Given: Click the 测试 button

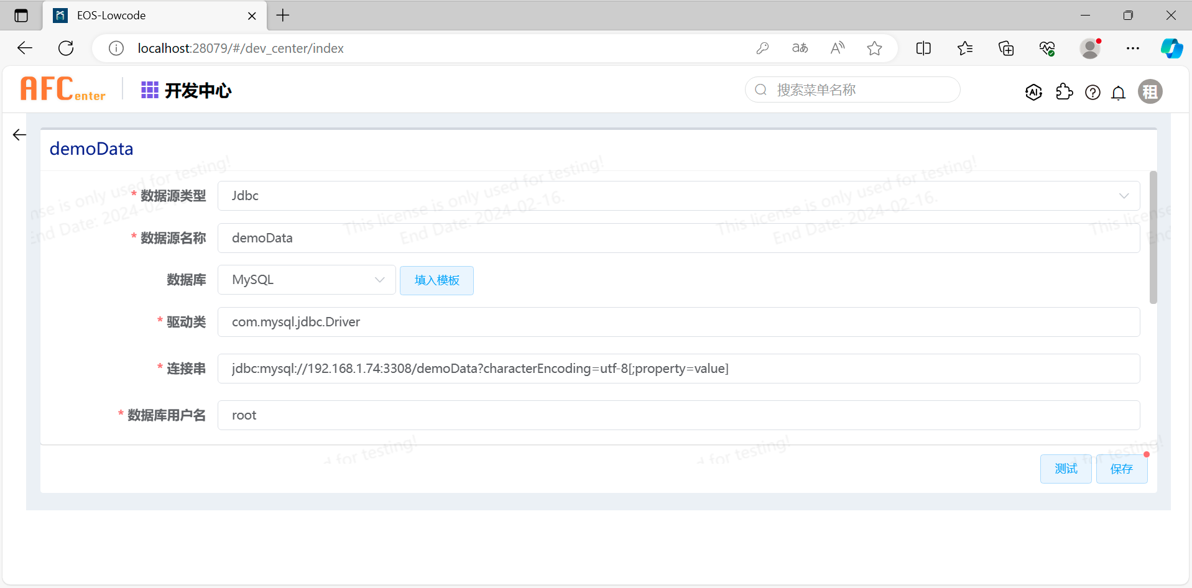Looking at the screenshot, I should click(x=1066, y=469).
